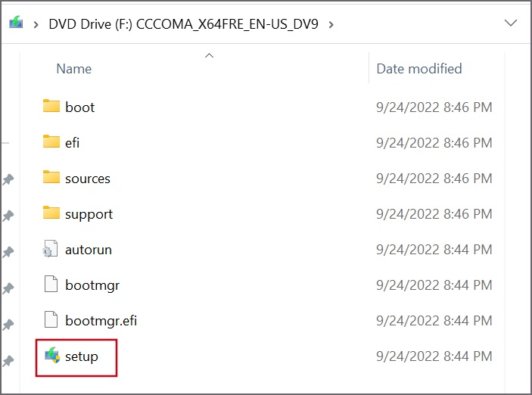Screen dimensions: 532x395
Task: Click the drive icon in address bar
Action: point(16,23)
